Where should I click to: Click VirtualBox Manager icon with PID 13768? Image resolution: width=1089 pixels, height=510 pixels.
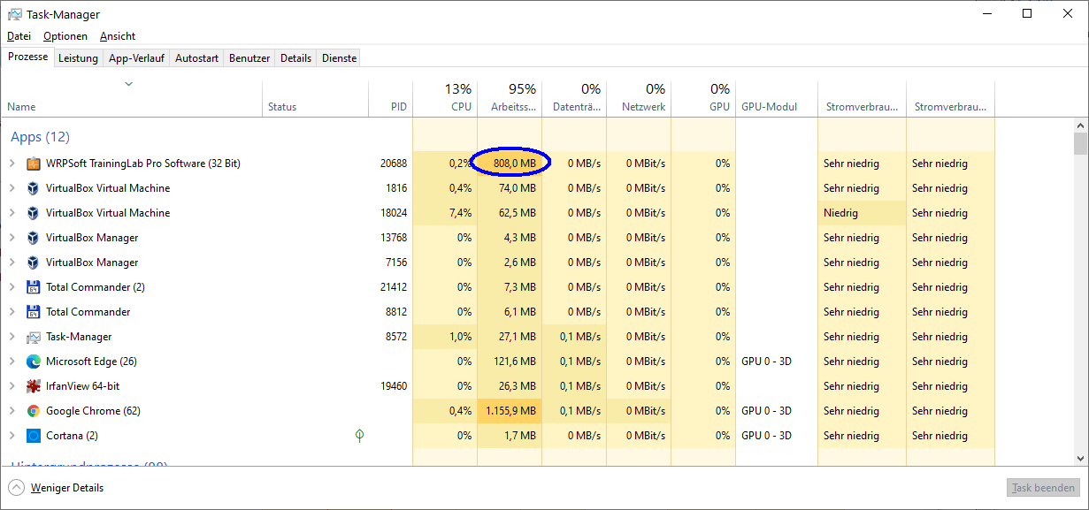pos(34,238)
